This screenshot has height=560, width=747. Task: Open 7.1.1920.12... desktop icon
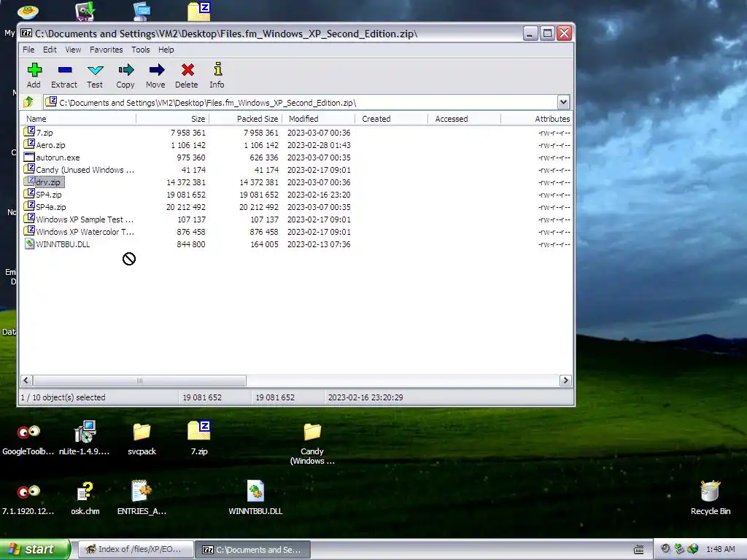tap(28, 491)
